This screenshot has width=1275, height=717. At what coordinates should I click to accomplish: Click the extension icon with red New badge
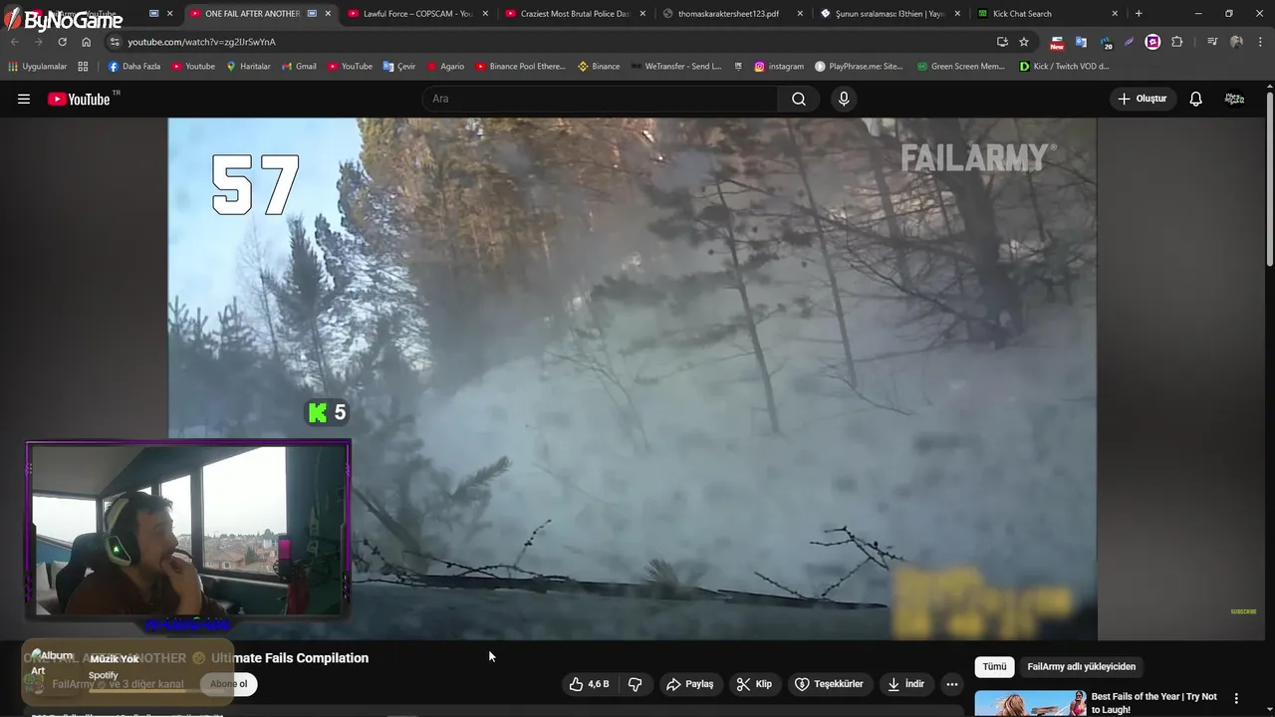[x=1057, y=42]
